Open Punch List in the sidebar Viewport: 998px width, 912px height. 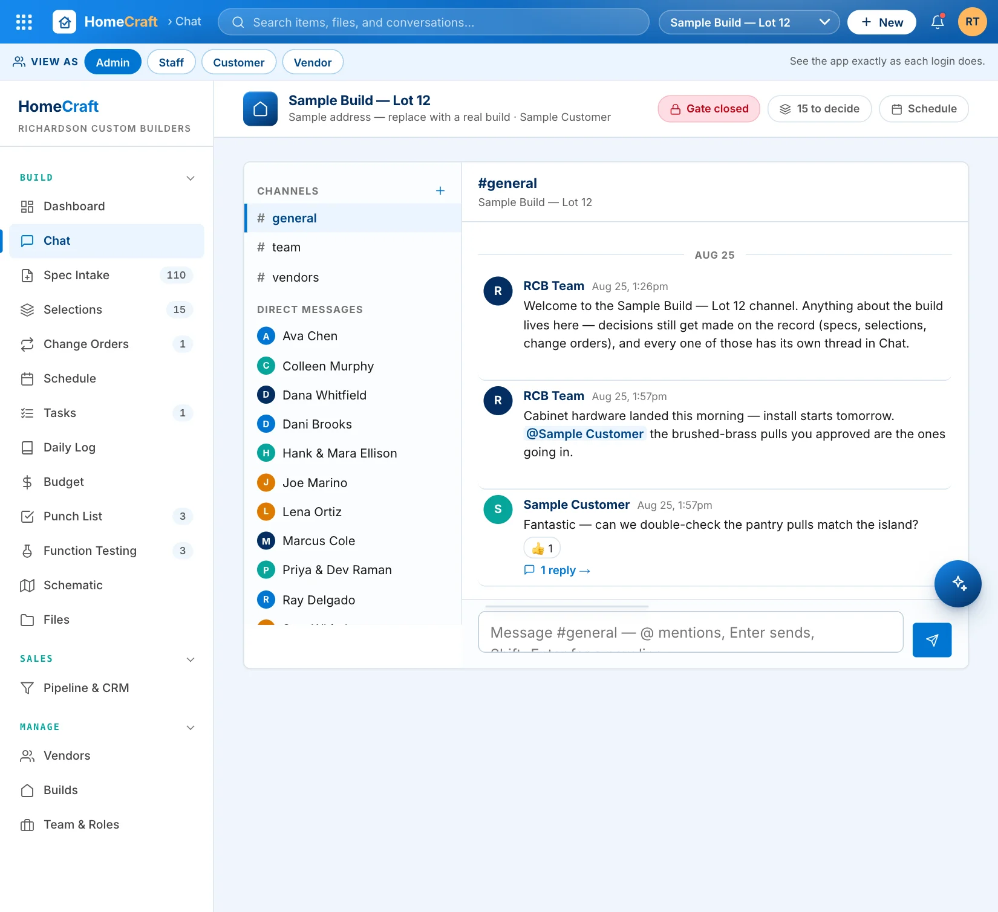click(x=106, y=517)
